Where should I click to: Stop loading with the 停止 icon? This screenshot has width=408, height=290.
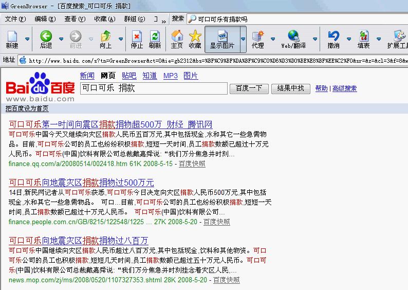pos(137,39)
